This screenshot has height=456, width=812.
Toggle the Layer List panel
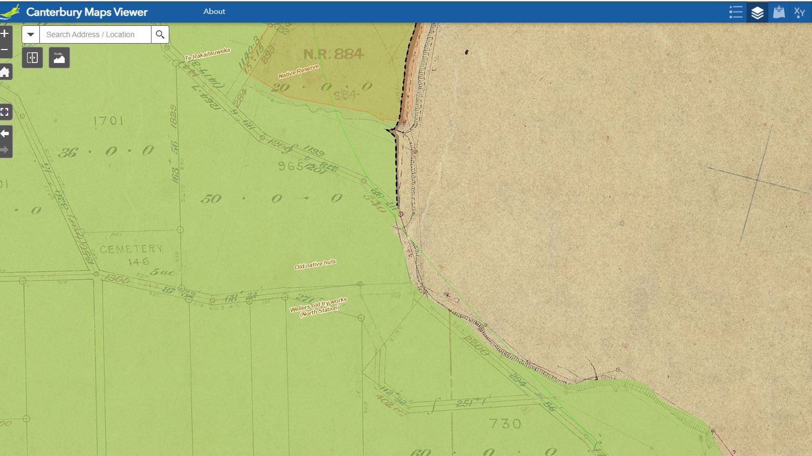(757, 12)
